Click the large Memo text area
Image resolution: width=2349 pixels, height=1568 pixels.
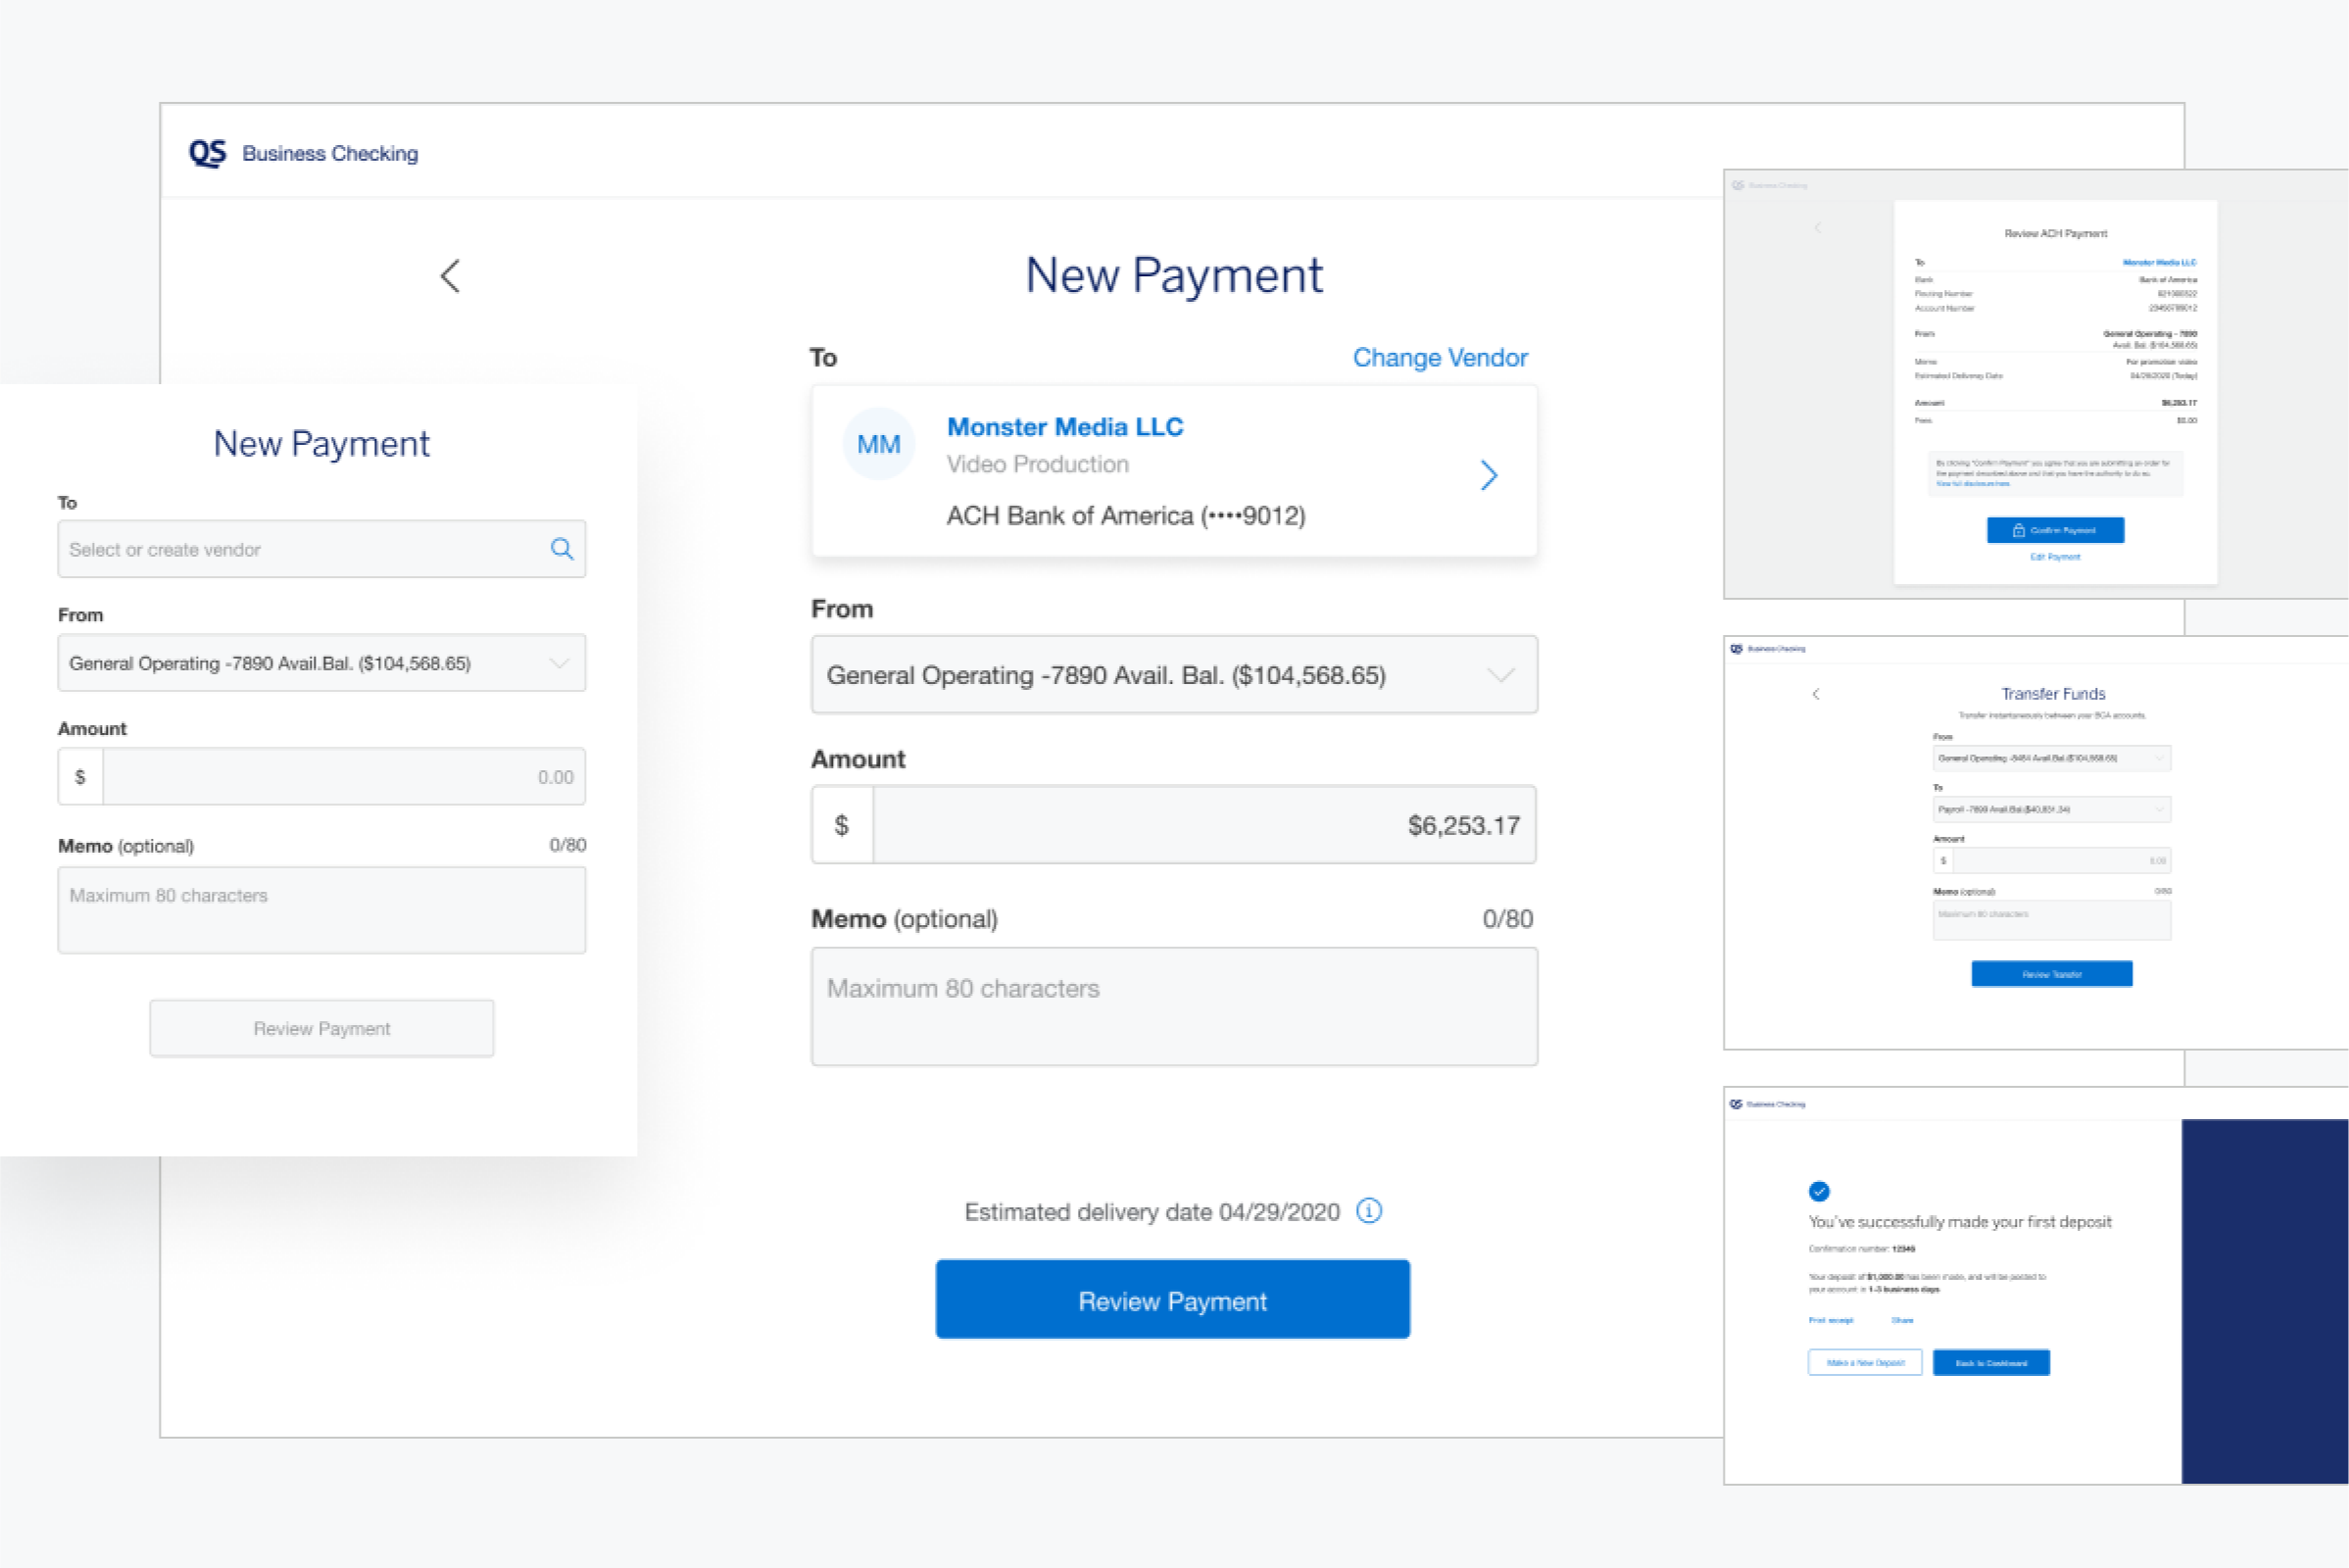click(1173, 1007)
